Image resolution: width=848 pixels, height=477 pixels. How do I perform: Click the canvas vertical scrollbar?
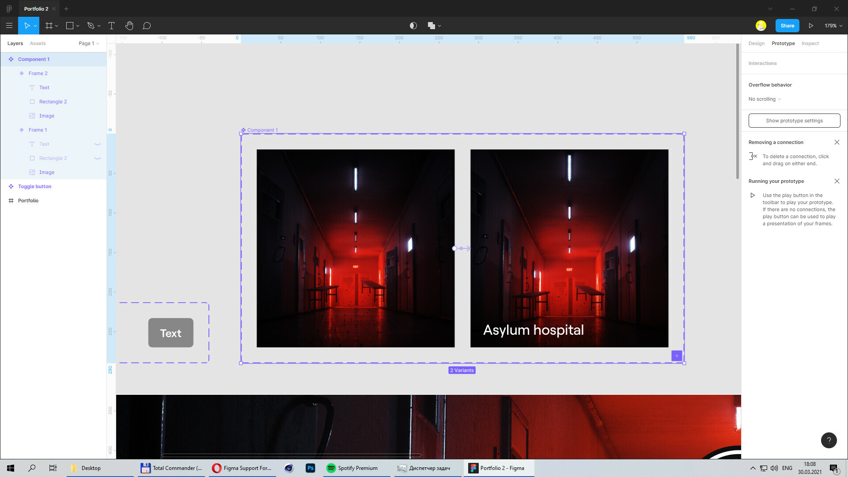737,111
